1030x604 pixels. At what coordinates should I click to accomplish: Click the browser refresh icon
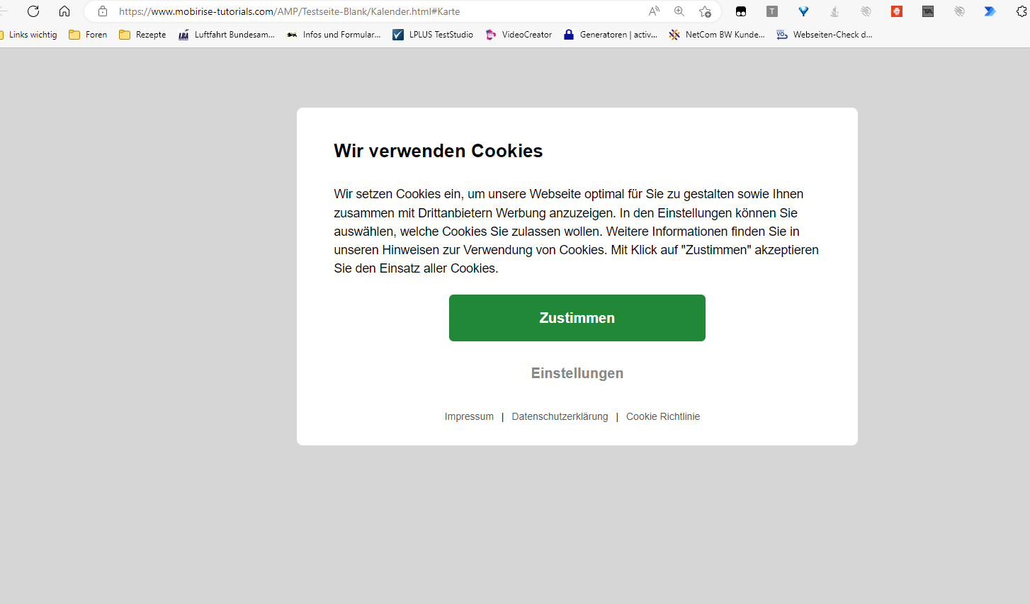[33, 11]
